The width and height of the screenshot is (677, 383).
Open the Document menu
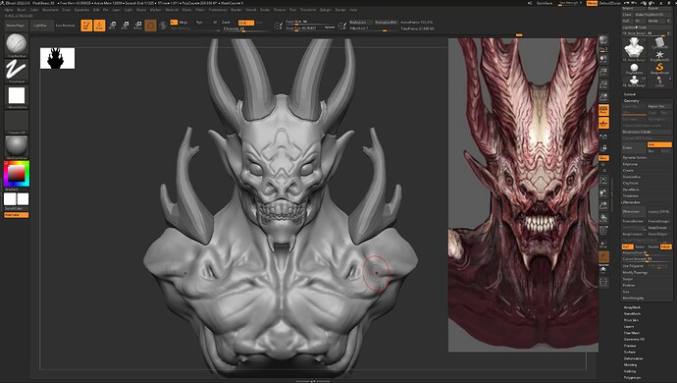[x=50, y=10]
